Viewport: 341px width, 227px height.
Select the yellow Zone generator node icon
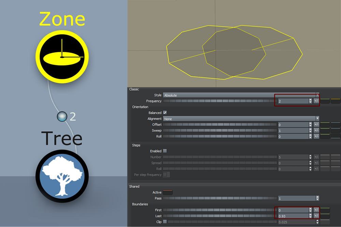click(x=62, y=57)
